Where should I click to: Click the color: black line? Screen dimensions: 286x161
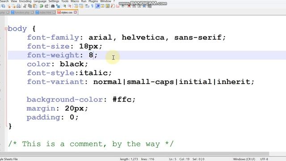click(x=58, y=64)
